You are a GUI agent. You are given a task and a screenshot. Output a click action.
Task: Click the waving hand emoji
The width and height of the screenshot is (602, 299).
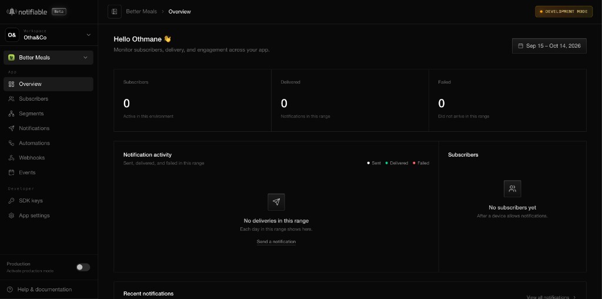[x=168, y=39]
